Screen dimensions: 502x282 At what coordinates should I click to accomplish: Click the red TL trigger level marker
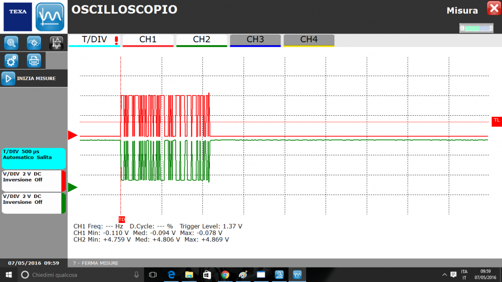(496, 120)
